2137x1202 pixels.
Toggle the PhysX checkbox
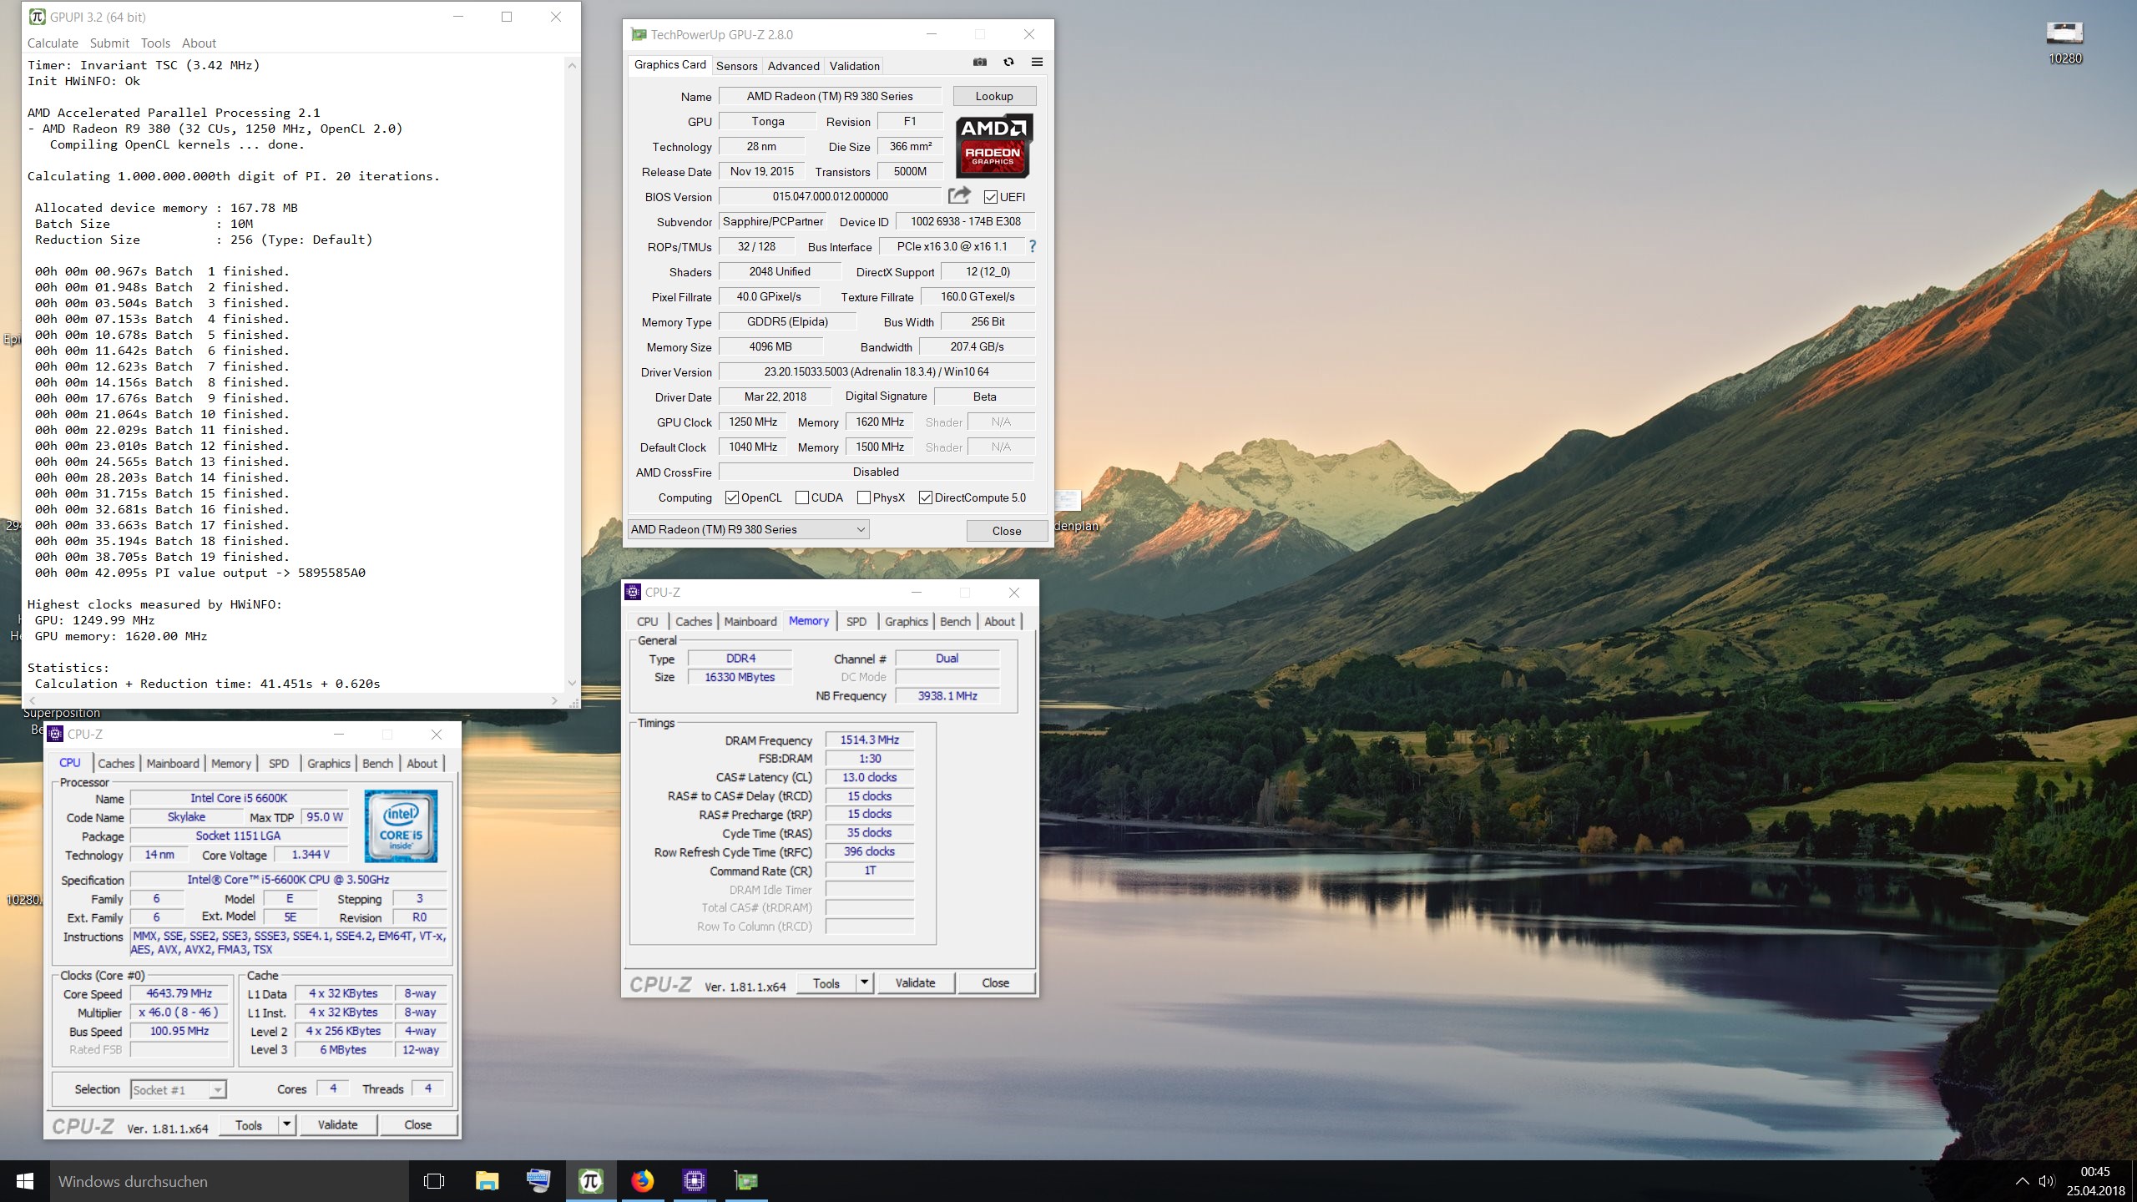864,497
